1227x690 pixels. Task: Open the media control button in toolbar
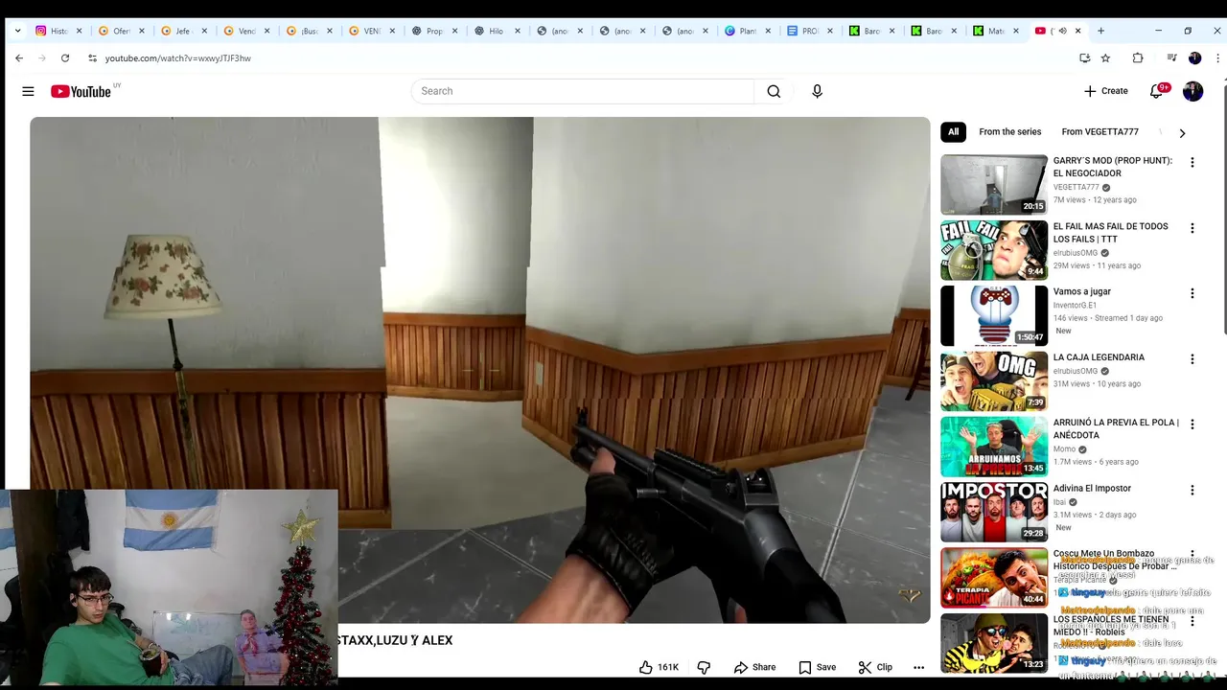pyautogui.click(x=1171, y=58)
